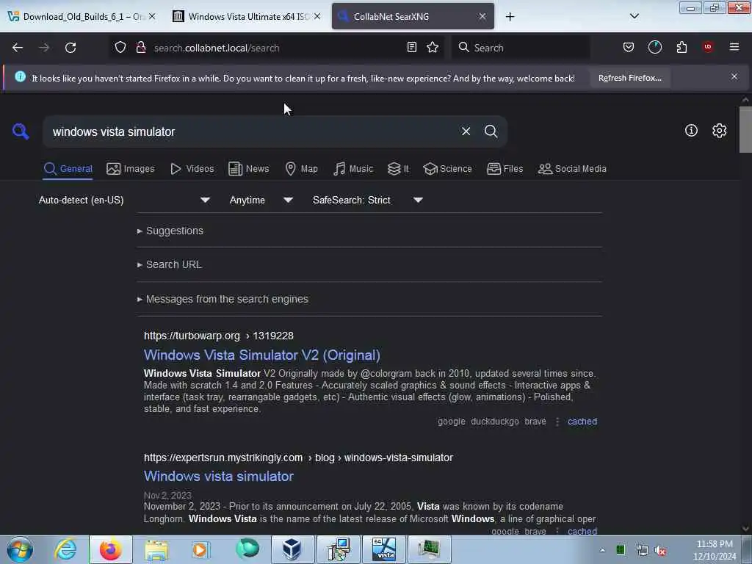
Task: Open SearXNG preferences gear icon
Action: 720,131
